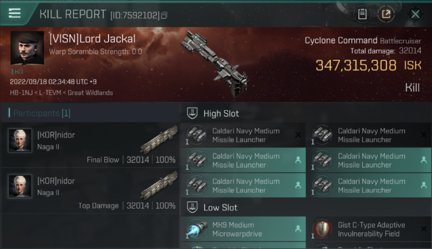Click X mark on Gist C-Type Adaptive row
The image size is (432, 249).
pos(424,229)
